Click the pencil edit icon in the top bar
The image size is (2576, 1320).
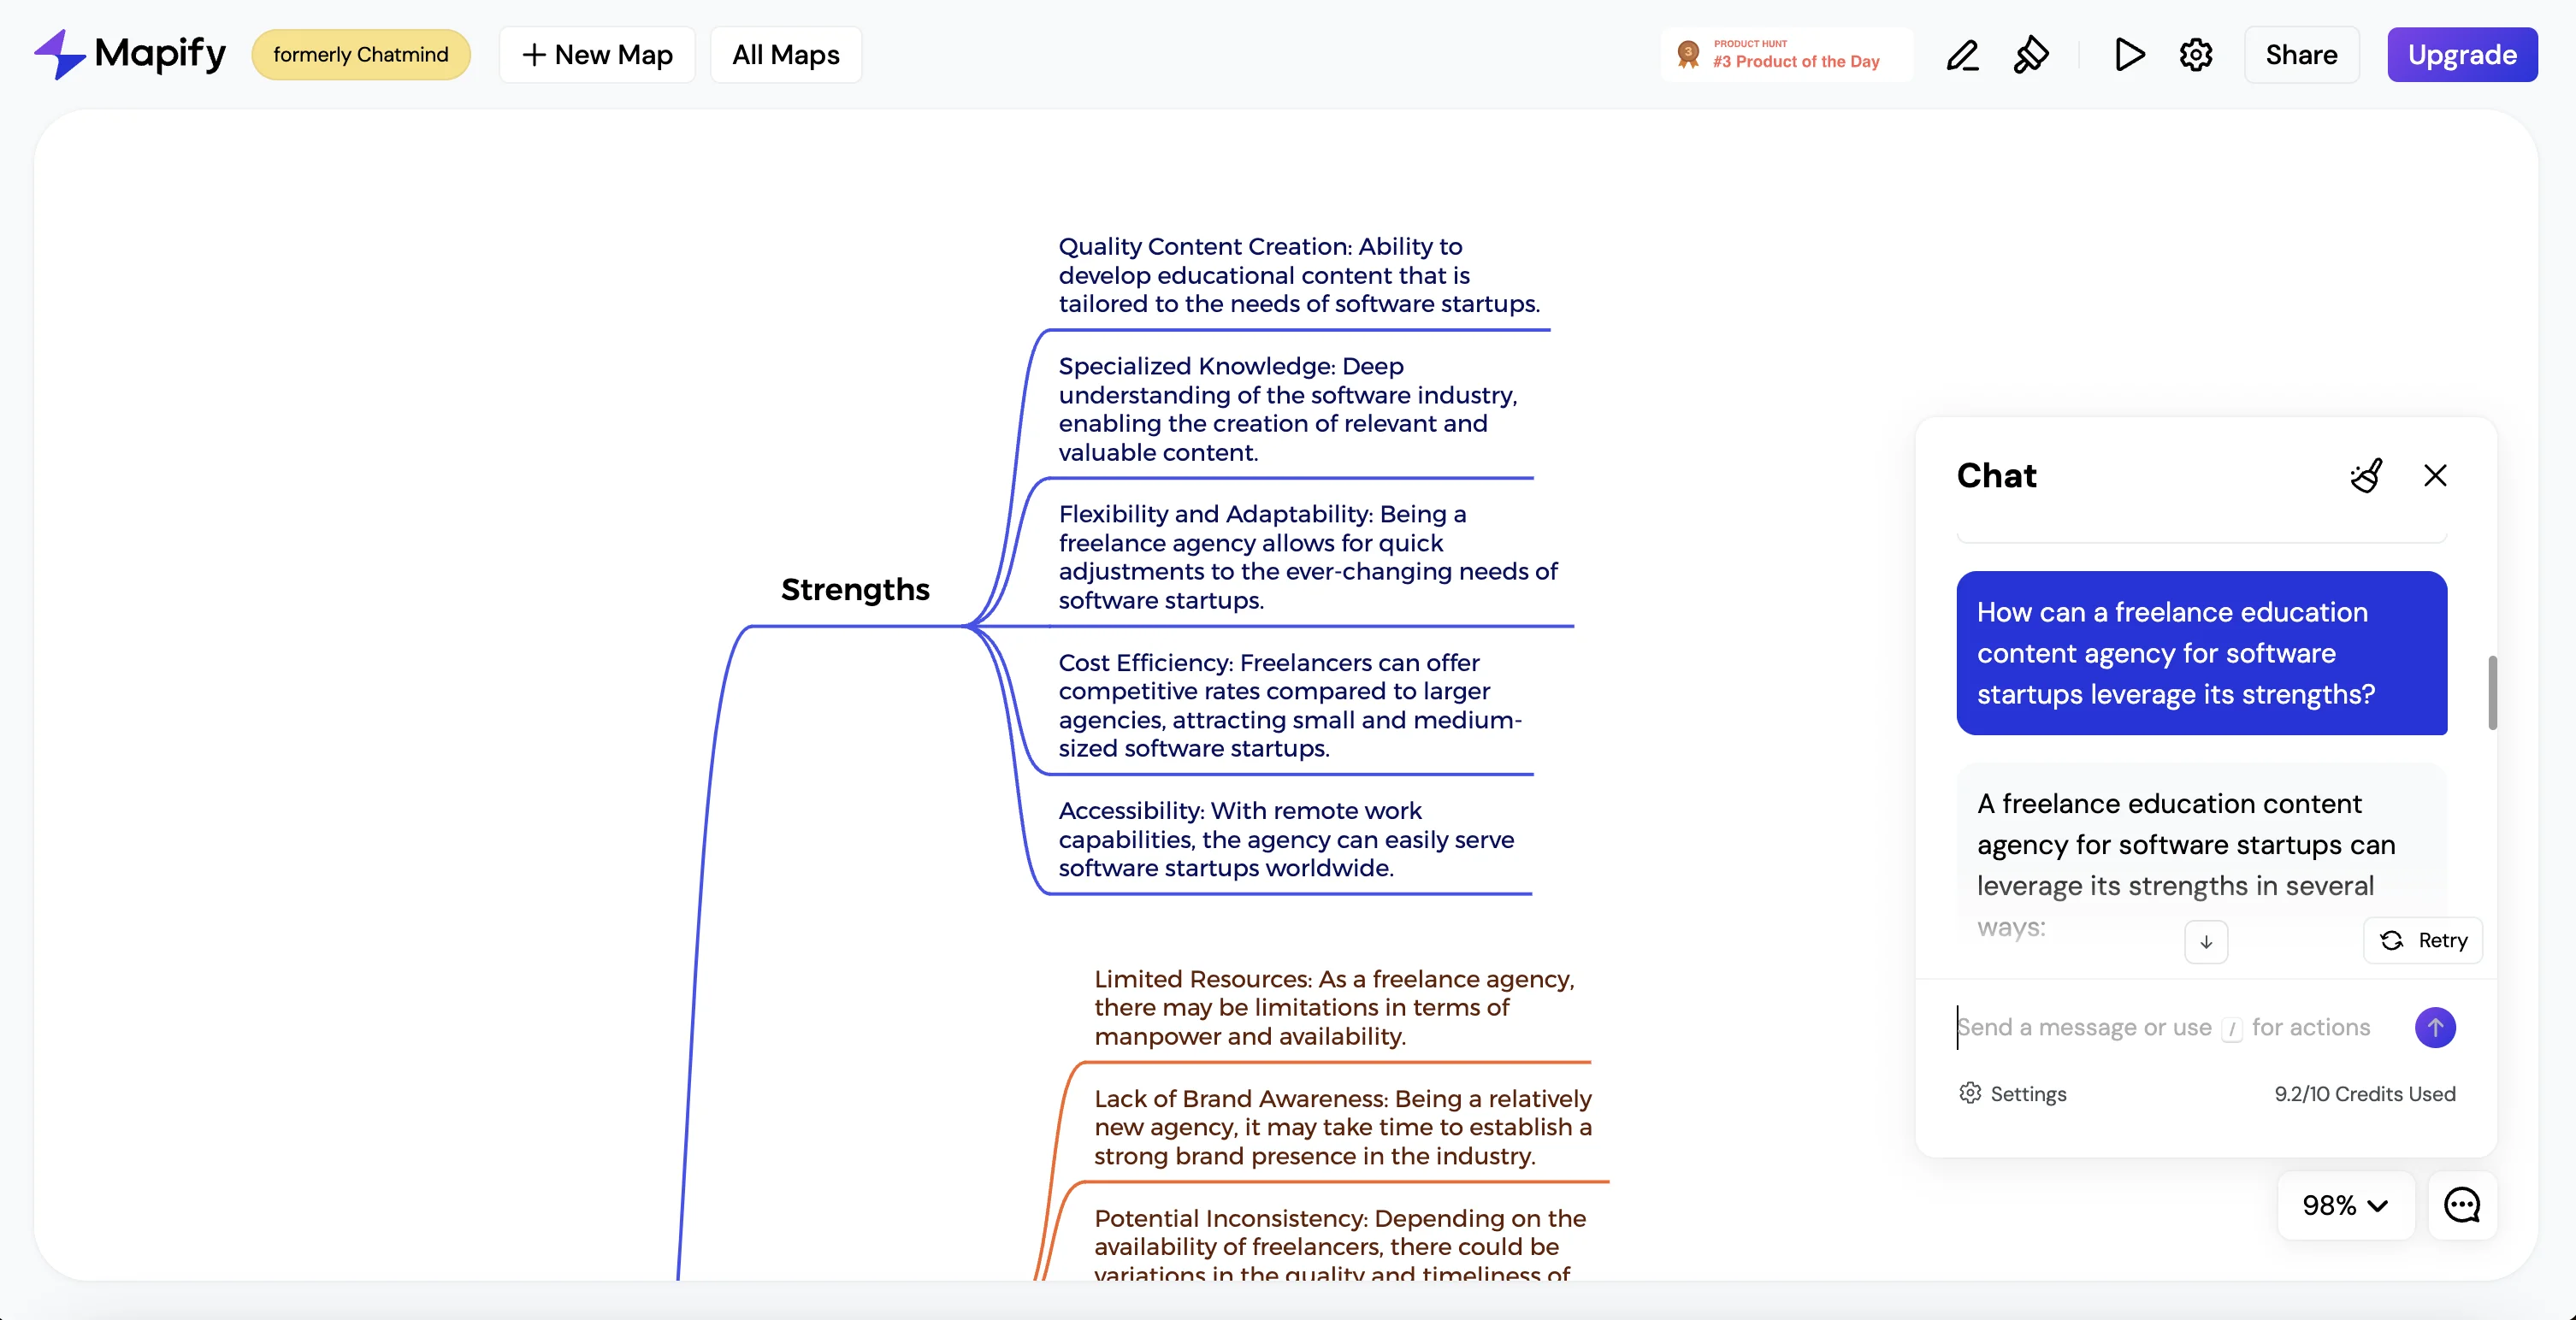[1962, 55]
